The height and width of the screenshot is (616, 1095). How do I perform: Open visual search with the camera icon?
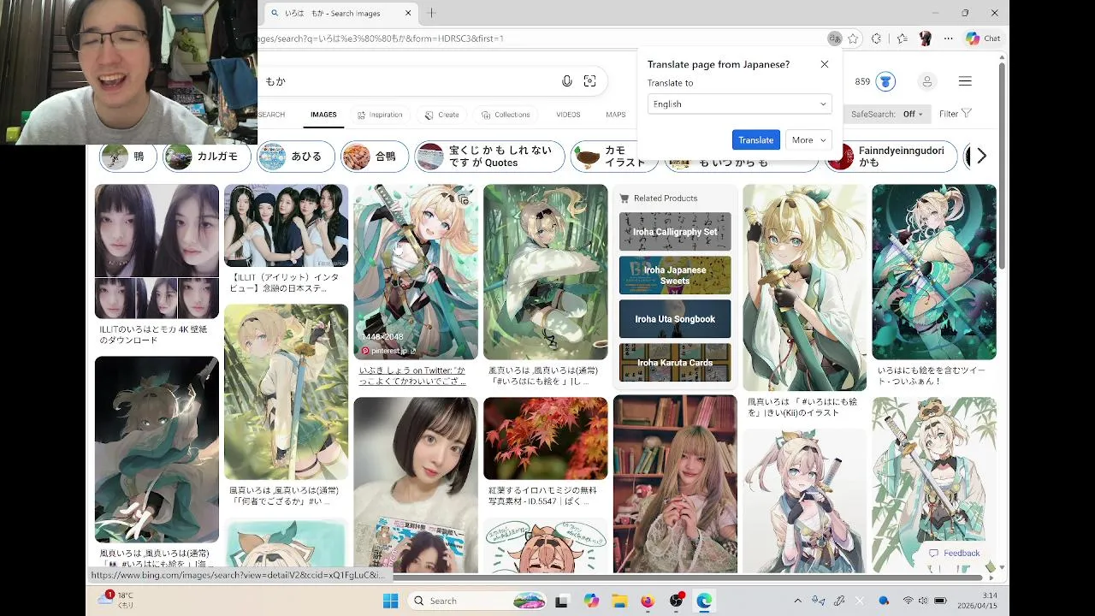click(x=589, y=81)
